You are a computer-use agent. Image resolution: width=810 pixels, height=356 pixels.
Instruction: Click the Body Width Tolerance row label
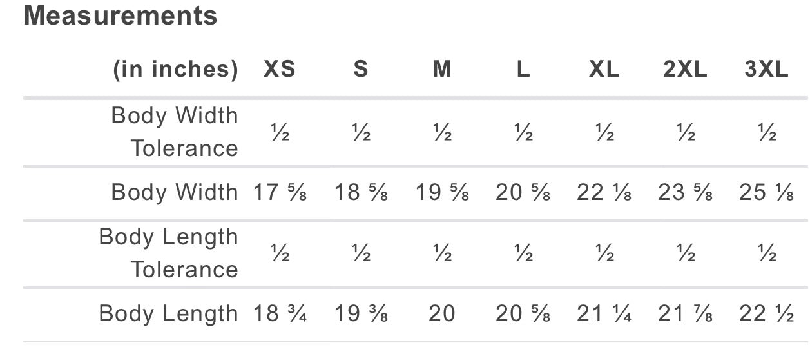tap(175, 132)
